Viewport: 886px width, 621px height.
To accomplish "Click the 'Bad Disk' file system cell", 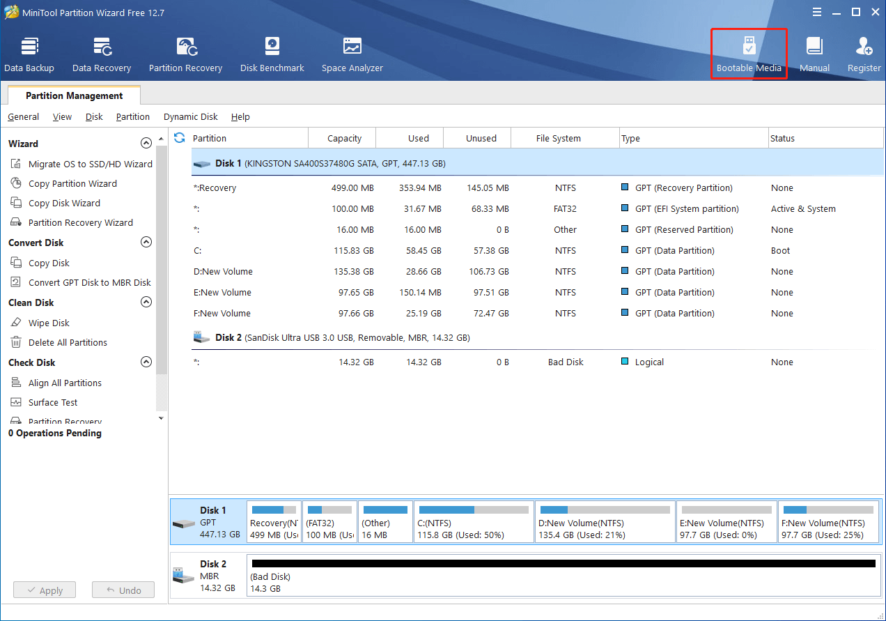I will point(566,362).
